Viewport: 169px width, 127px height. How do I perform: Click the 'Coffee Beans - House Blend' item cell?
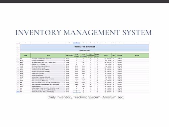click(x=48, y=88)
